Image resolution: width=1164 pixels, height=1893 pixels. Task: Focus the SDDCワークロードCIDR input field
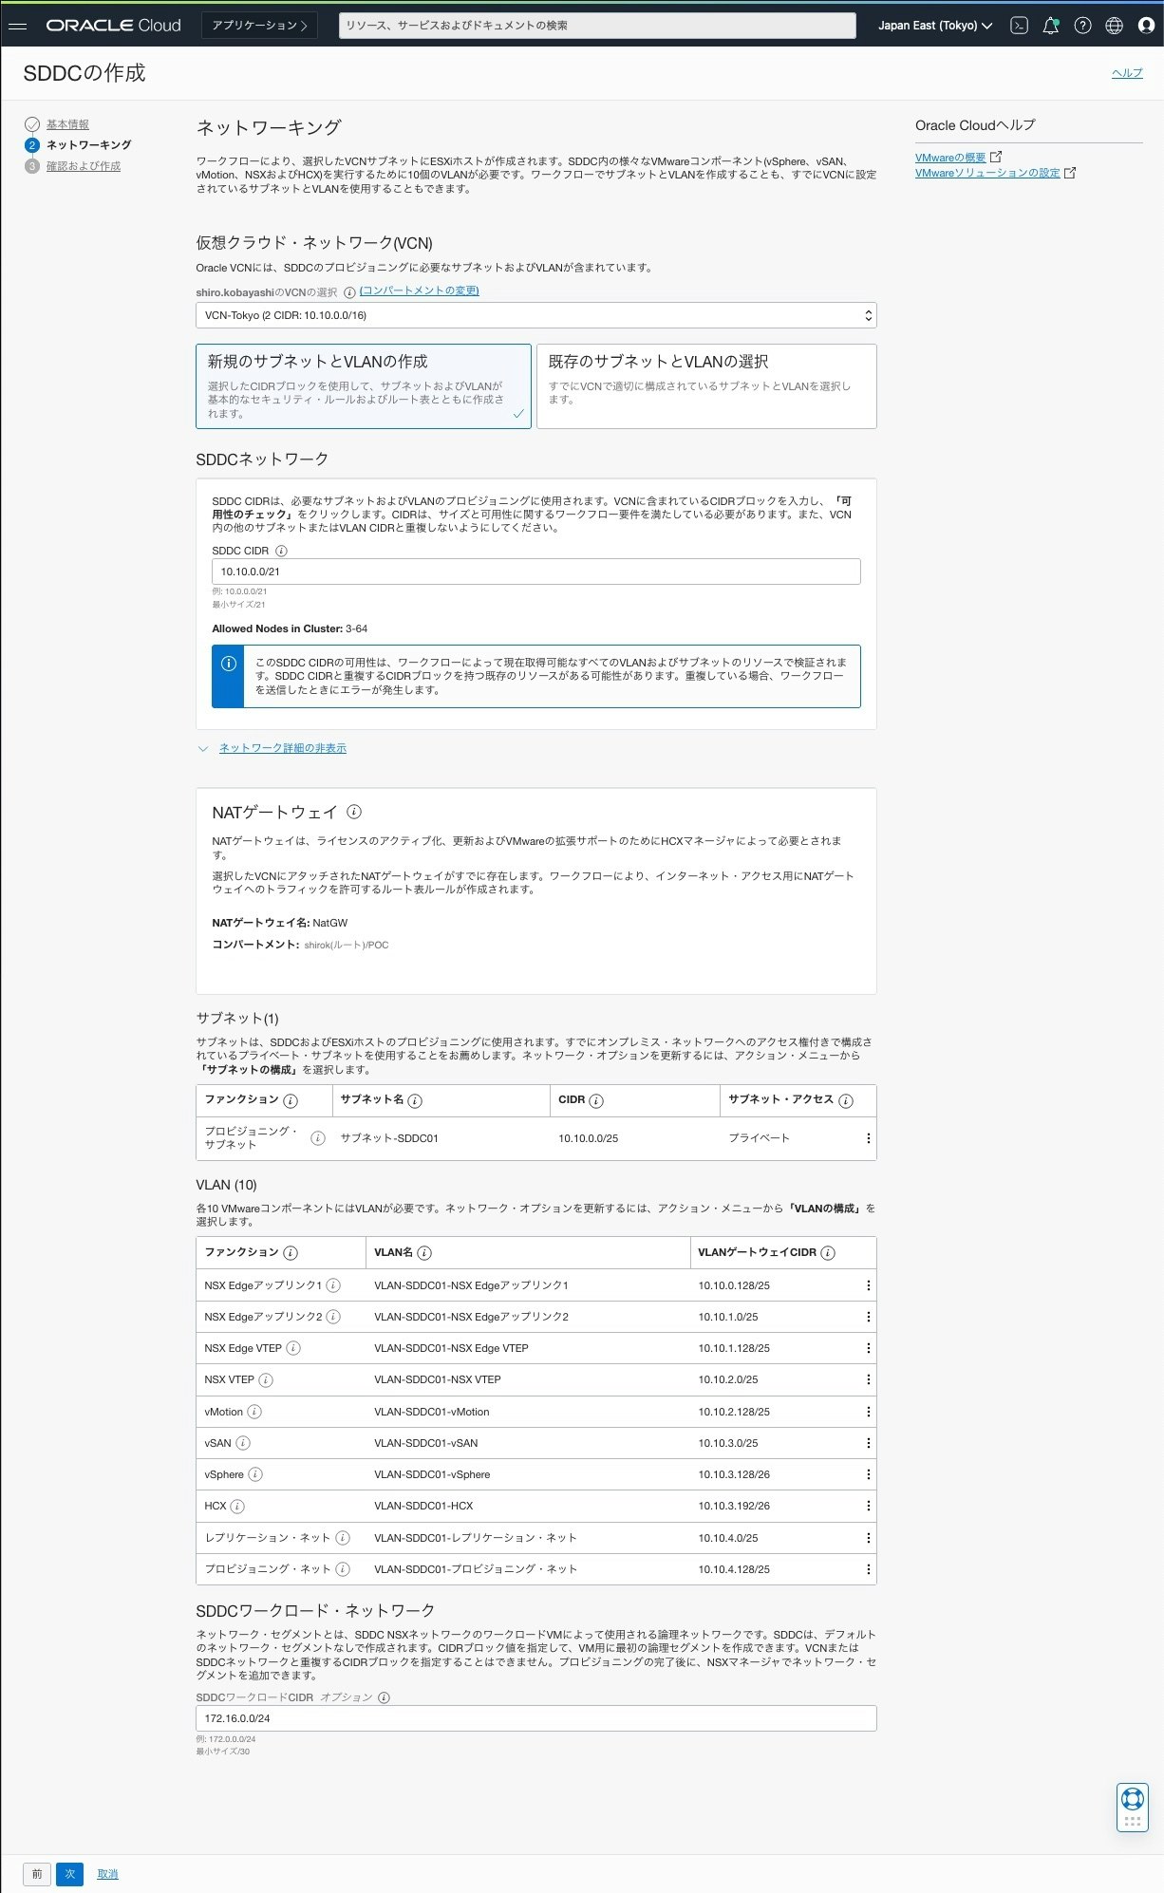(x=535, y=1718)
